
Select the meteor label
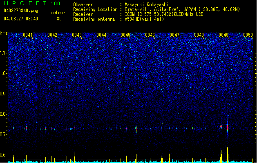pyautogui.click(x=58, y=13)
